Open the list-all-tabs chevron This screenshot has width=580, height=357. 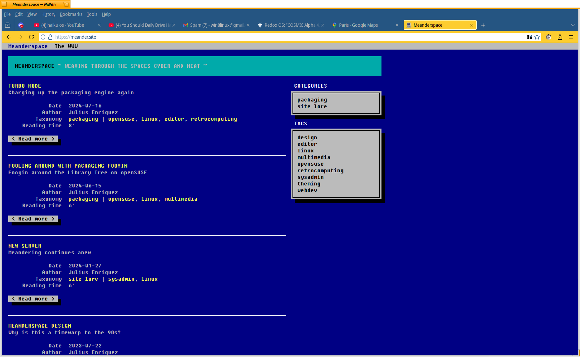[573, 25]
